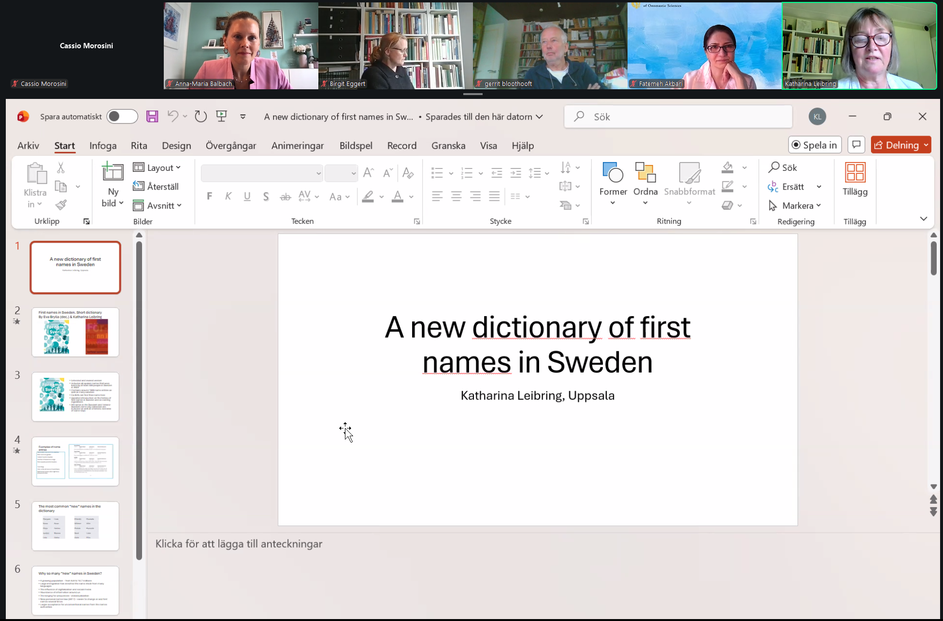Start slideshow from beginning icon
943x621 pixels.
pos(222,116)
